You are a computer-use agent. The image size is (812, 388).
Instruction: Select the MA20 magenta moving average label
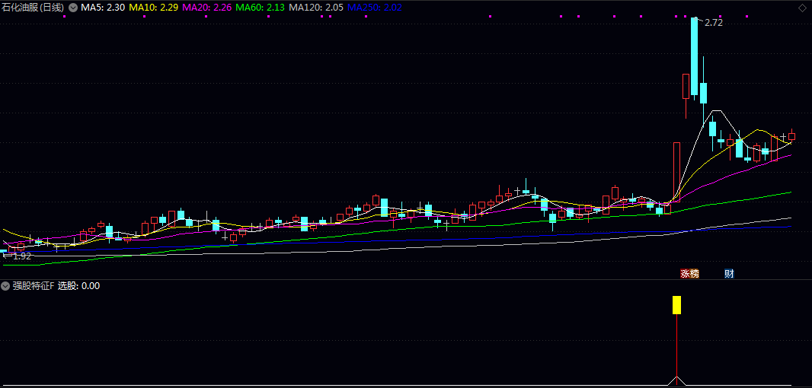point(207,7)
